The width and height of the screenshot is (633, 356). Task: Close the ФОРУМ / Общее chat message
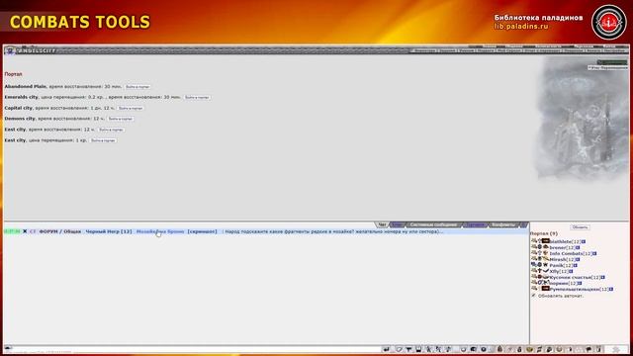(25, 231)
